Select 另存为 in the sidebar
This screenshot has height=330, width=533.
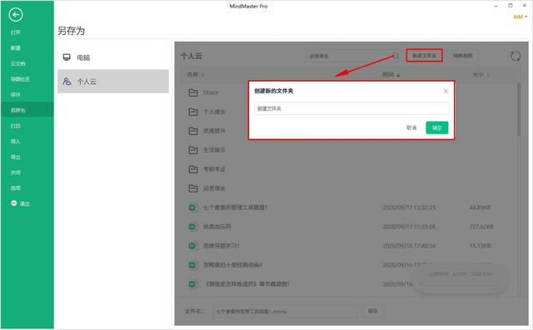pos(18,110)
